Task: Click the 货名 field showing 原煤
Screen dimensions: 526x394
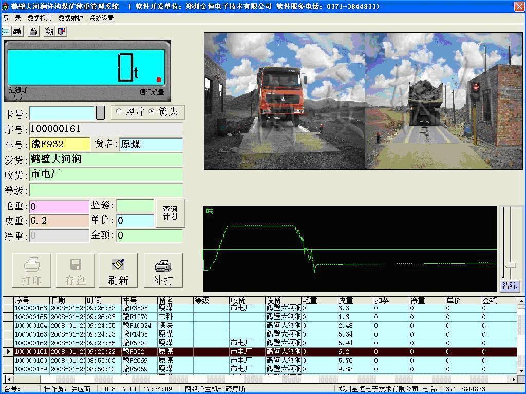Action: tap(152, 144)
